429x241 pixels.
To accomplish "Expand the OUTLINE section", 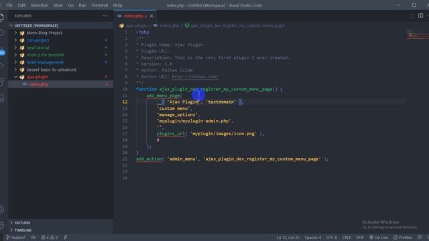I will coord(60,223).
